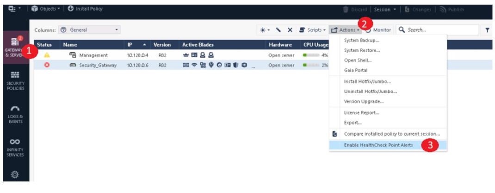Image resolution: width=495 pixels, height=193 pixels.
Task: Click Hardware column header
Action: coord(280,45)
